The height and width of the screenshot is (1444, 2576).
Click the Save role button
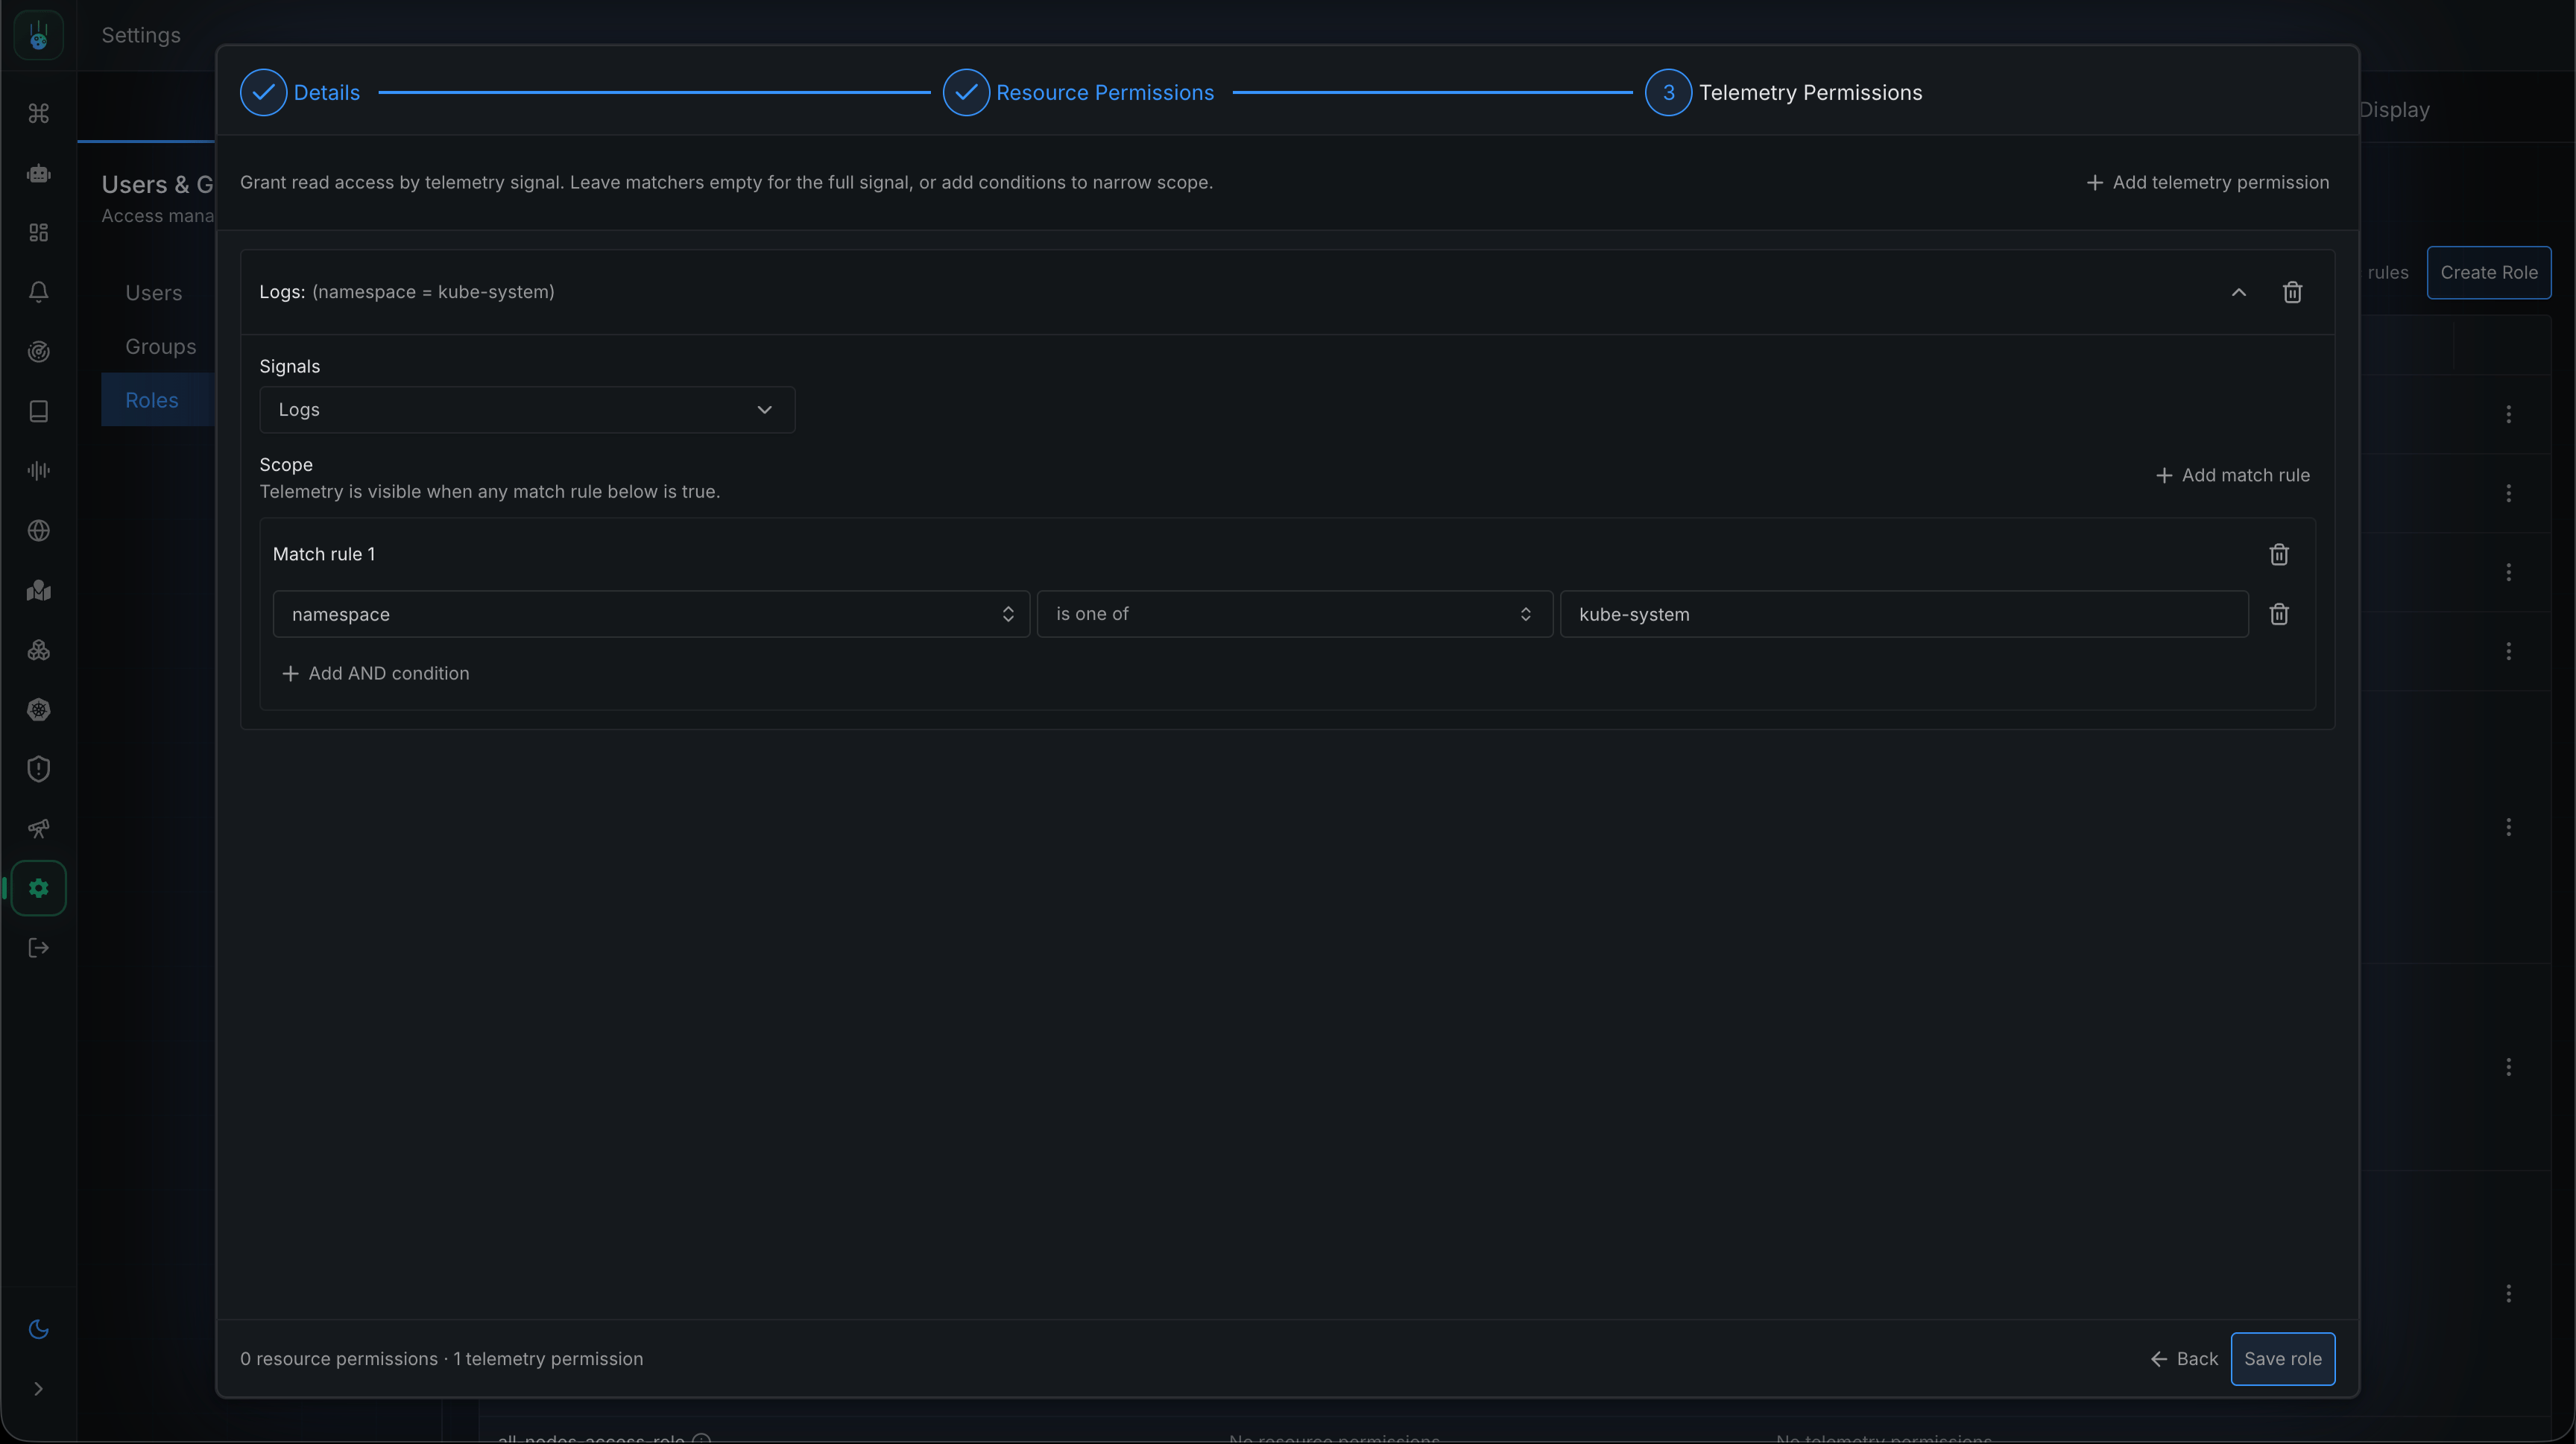pyautogui.click(x=2282, y=1359)
